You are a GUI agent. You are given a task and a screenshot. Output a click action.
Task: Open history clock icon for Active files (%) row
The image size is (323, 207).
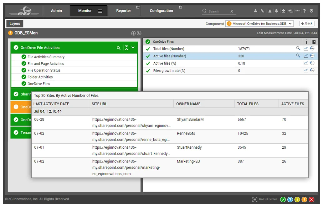point(312,63)
